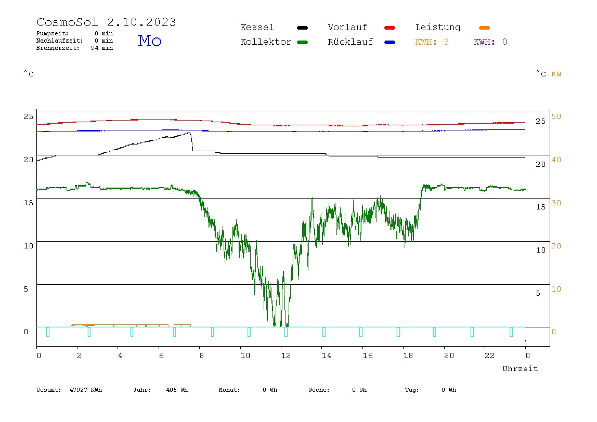Image resolution: width=597 pixels, height=422 pixels.
Task: Click the "Kessel" legend label
Action: [257, 28]
